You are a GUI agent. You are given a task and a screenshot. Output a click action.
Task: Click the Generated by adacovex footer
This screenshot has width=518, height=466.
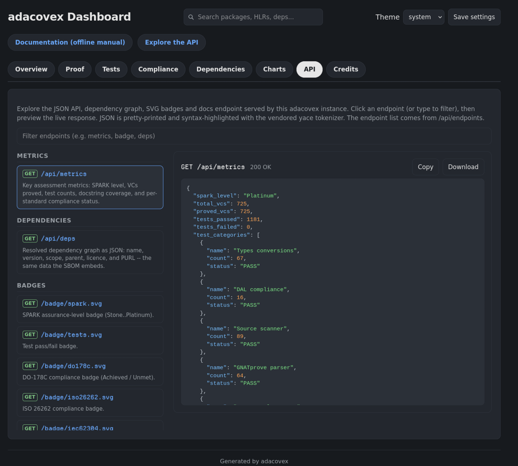pos(254,461)
